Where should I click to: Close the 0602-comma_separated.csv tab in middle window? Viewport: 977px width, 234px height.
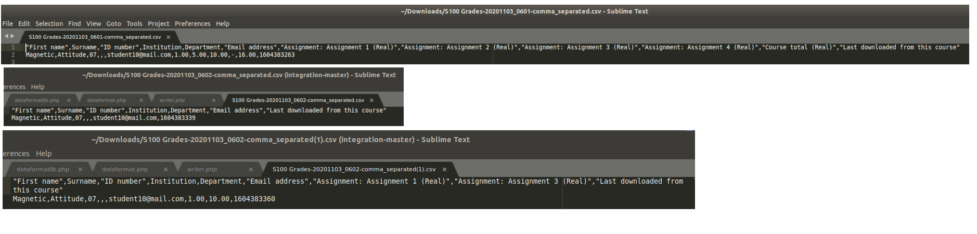pos(371,100)
